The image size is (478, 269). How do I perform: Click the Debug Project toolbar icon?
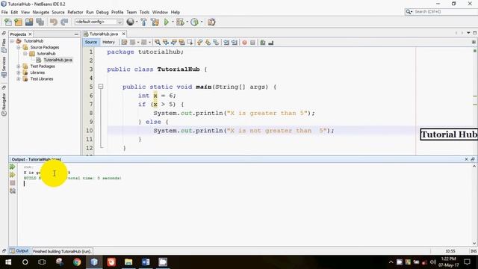(180, 22)
